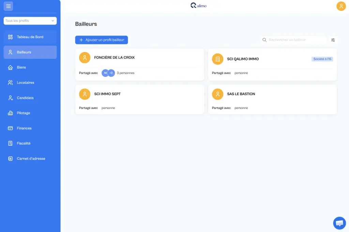
Task: Open the SCI IMMO SEPT profile
Action: point(139,99)
